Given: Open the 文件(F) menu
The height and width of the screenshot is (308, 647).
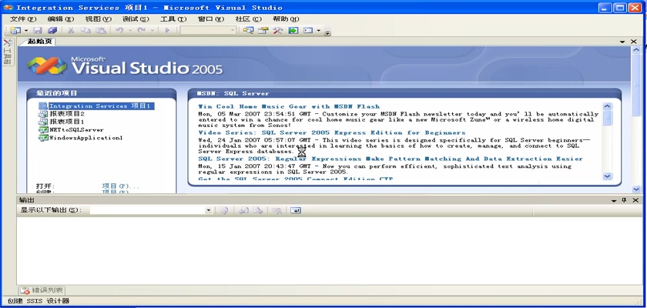Looking at the screenshot, I should [x=23, y=19].
